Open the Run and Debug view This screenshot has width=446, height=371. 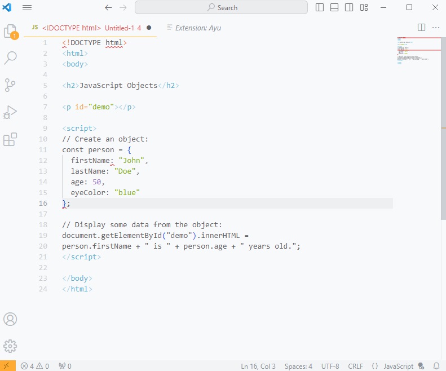tap(10, 112)
